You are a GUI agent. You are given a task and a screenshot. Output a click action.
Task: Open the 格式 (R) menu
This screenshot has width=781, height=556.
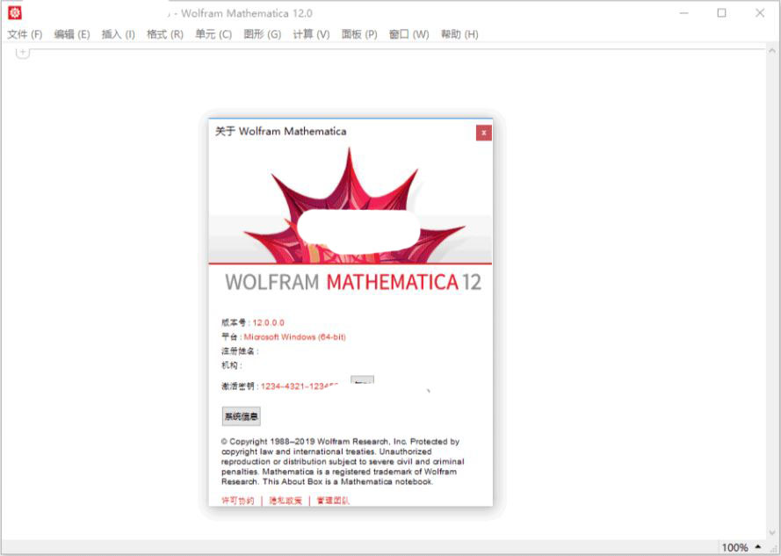[165, 34]
